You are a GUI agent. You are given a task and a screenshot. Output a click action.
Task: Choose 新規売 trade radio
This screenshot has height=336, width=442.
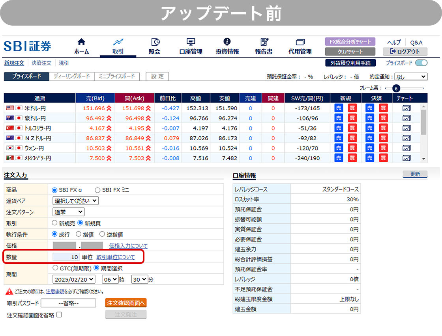(55, 223)
